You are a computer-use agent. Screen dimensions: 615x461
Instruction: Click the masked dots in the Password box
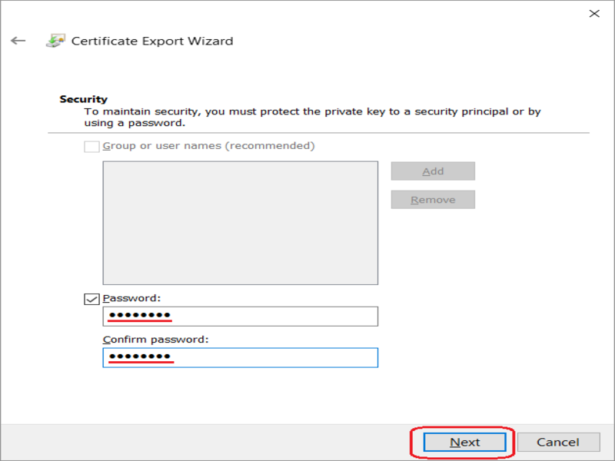pyautogui.click(x=140, y=315)
